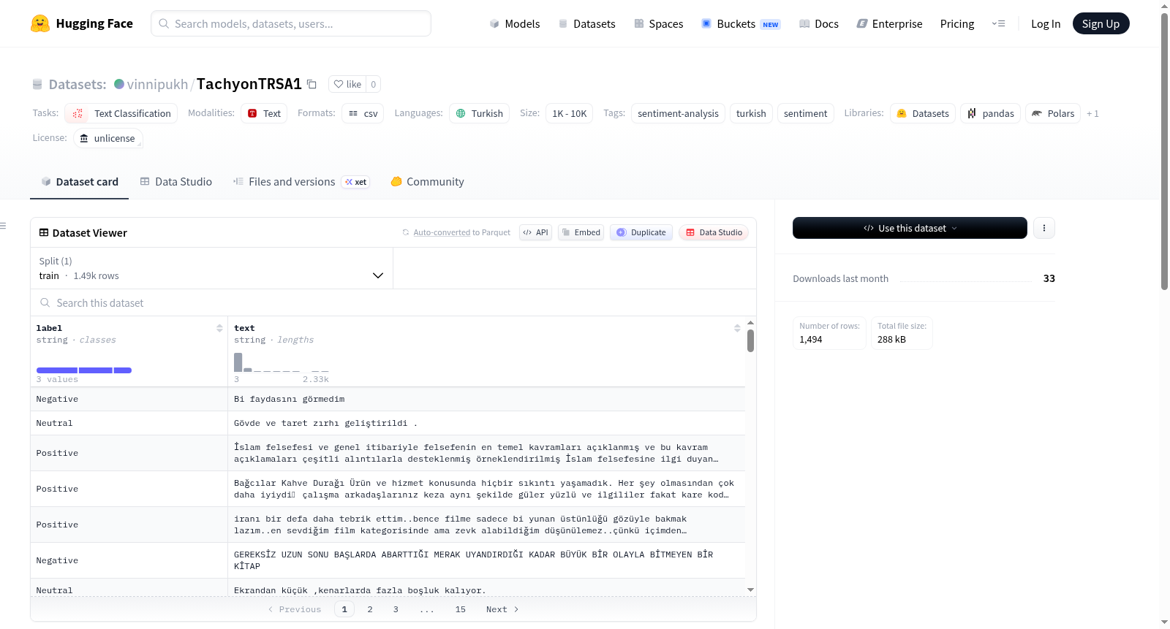
Task: Sort by the label column
Action: pos(219,328)
